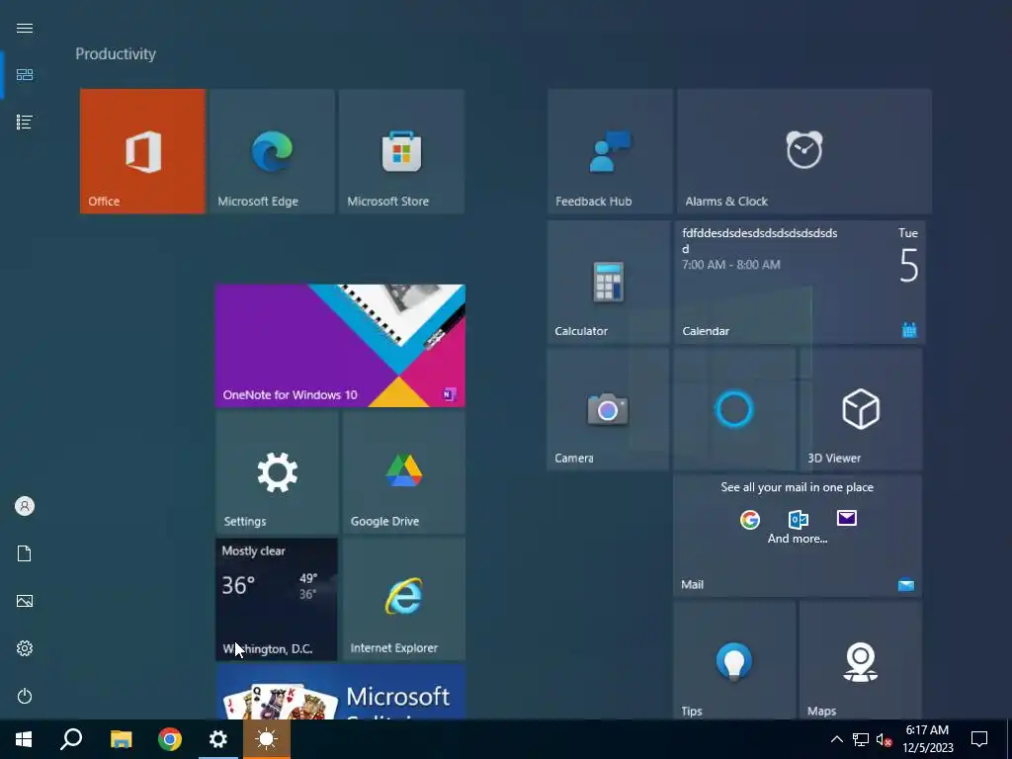Click the Windows Start button
The height and width of the screenshot is (759, 1012).
(24, 739)
